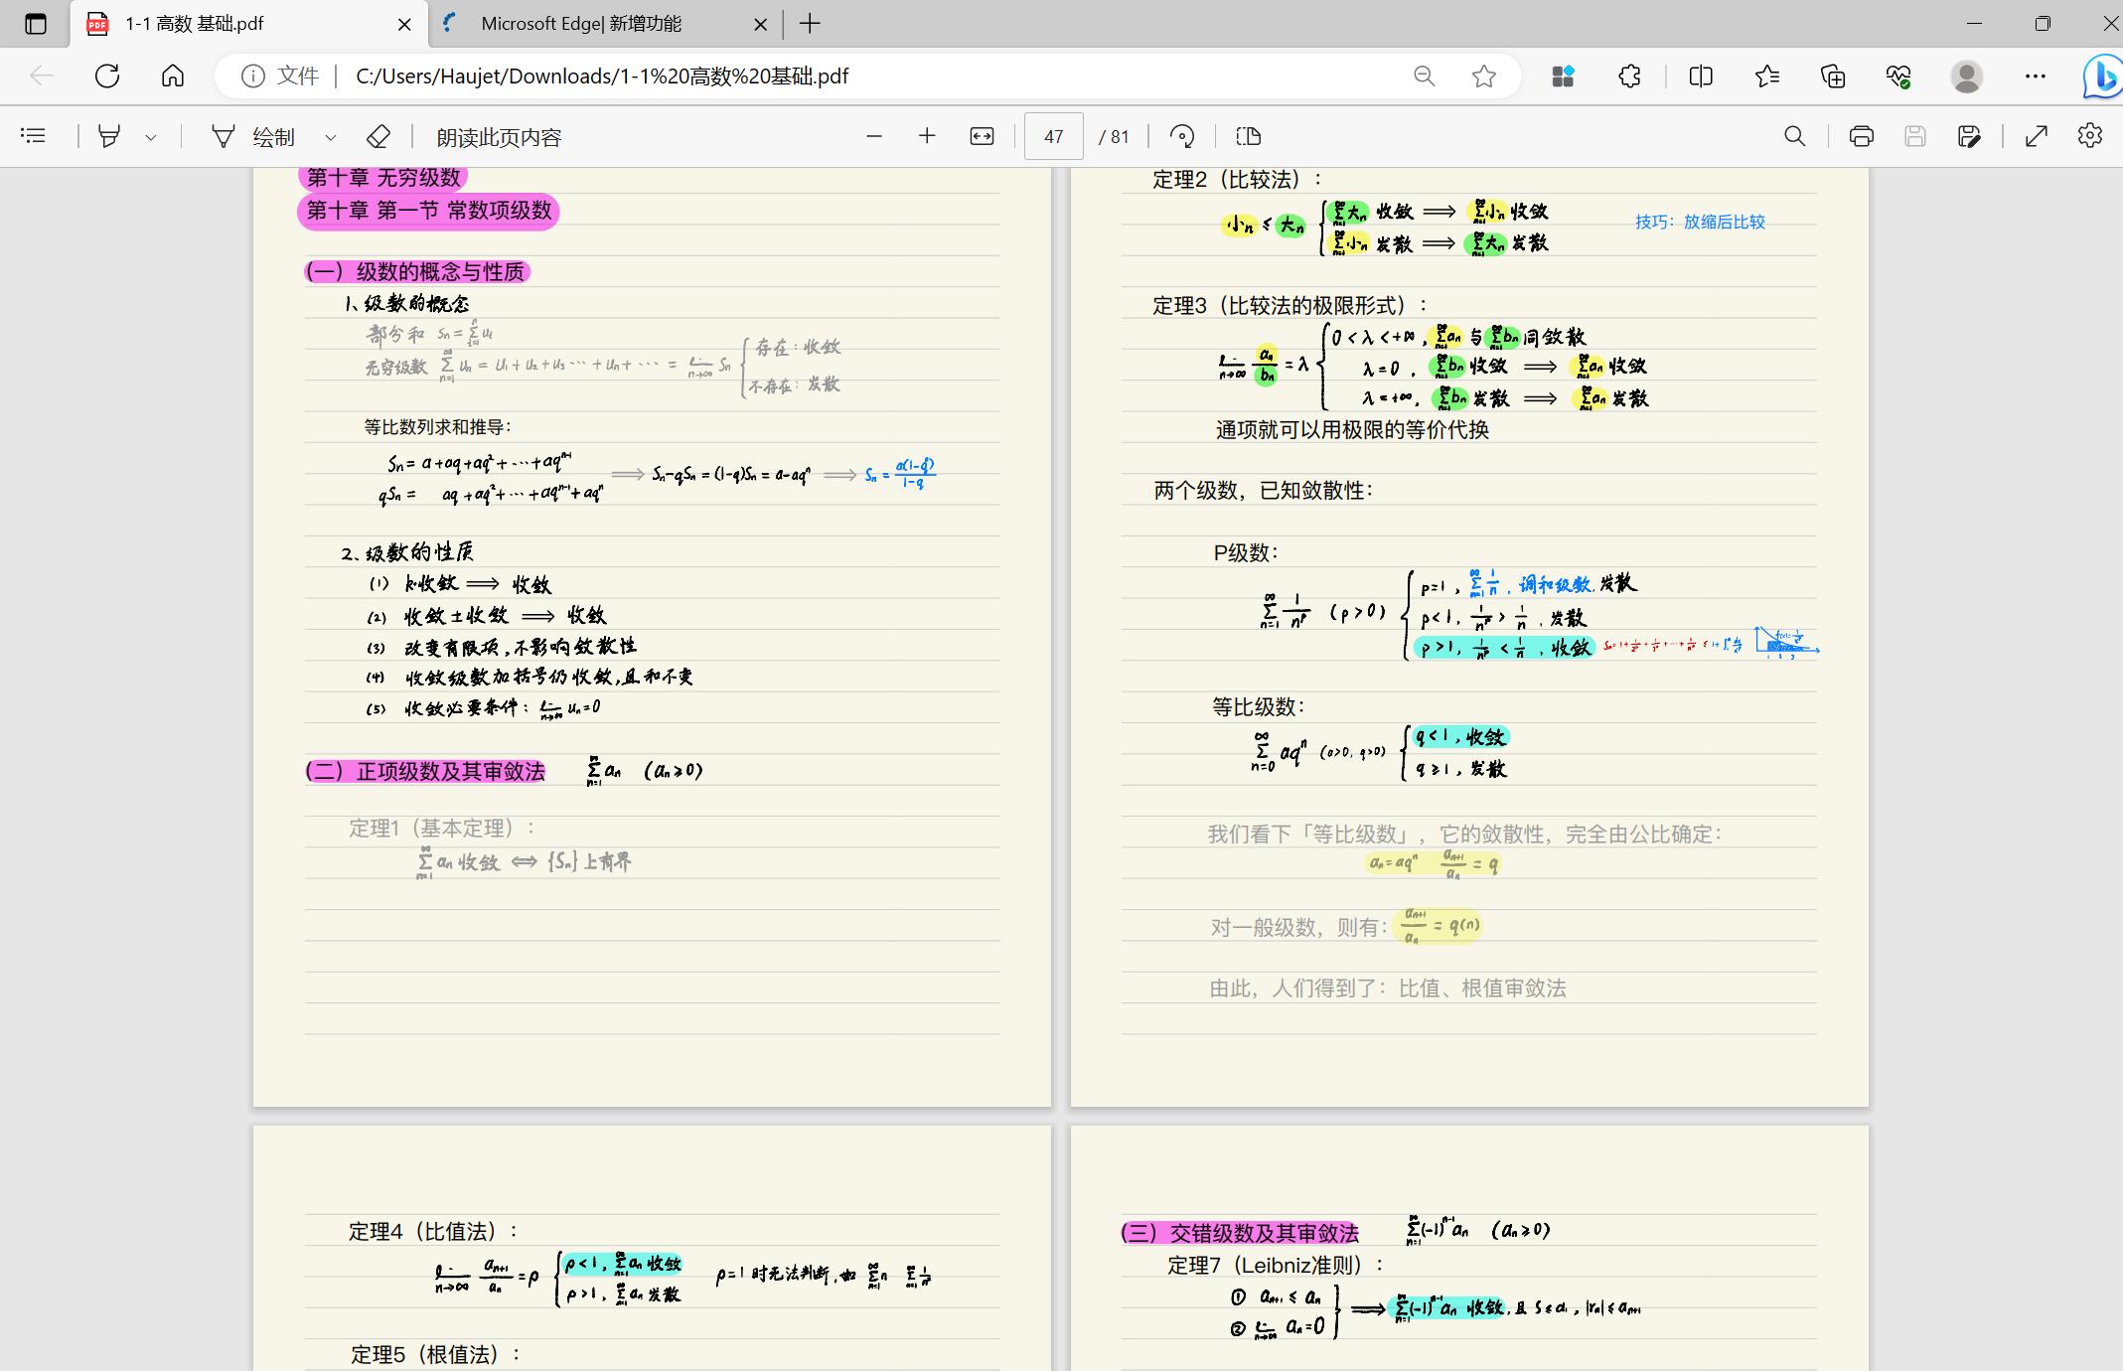The image size is (2123, 1371).
Task: Print the PDF document
Action: pyautogui.click(x=1861, y=136)
